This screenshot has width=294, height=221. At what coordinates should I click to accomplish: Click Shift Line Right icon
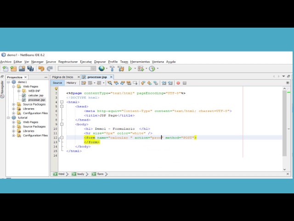pos(170,83)
